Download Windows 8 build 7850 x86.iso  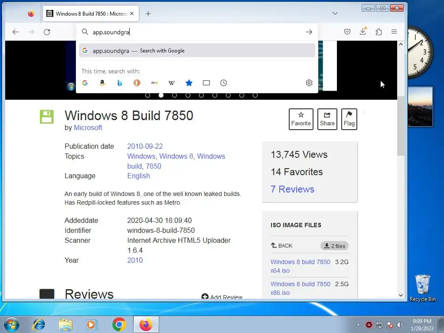tap(300, 288)
